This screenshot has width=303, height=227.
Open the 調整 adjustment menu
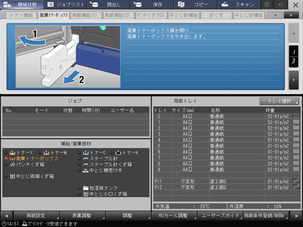pos(128,216)
